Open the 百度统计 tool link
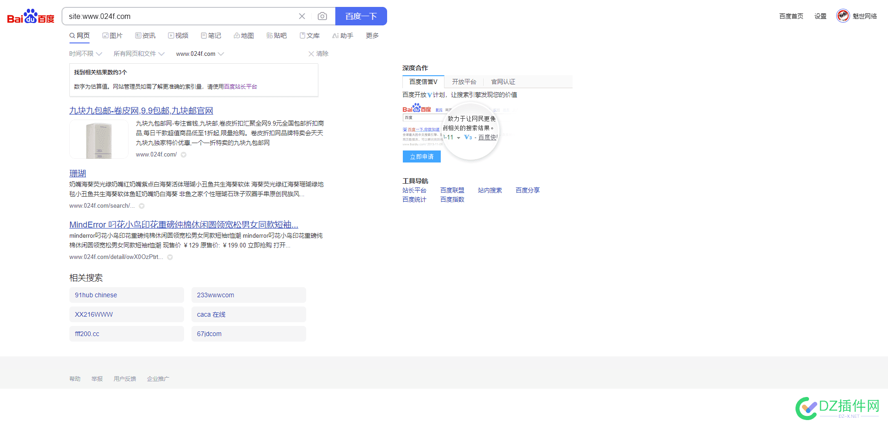The height and width of the screenshot is (427, 888). (414, 199)
